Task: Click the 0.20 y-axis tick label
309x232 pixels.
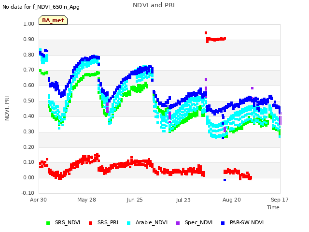Action: (29, 147)
